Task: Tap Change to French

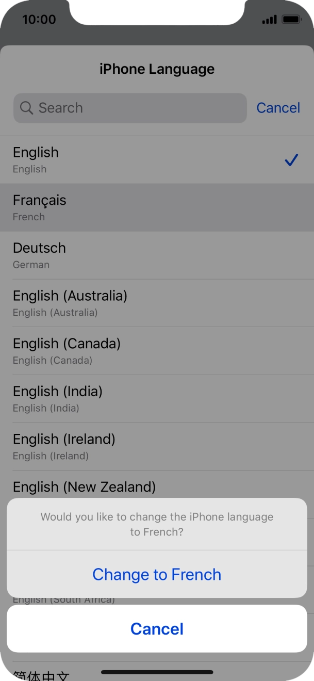Action: (157, 574)
